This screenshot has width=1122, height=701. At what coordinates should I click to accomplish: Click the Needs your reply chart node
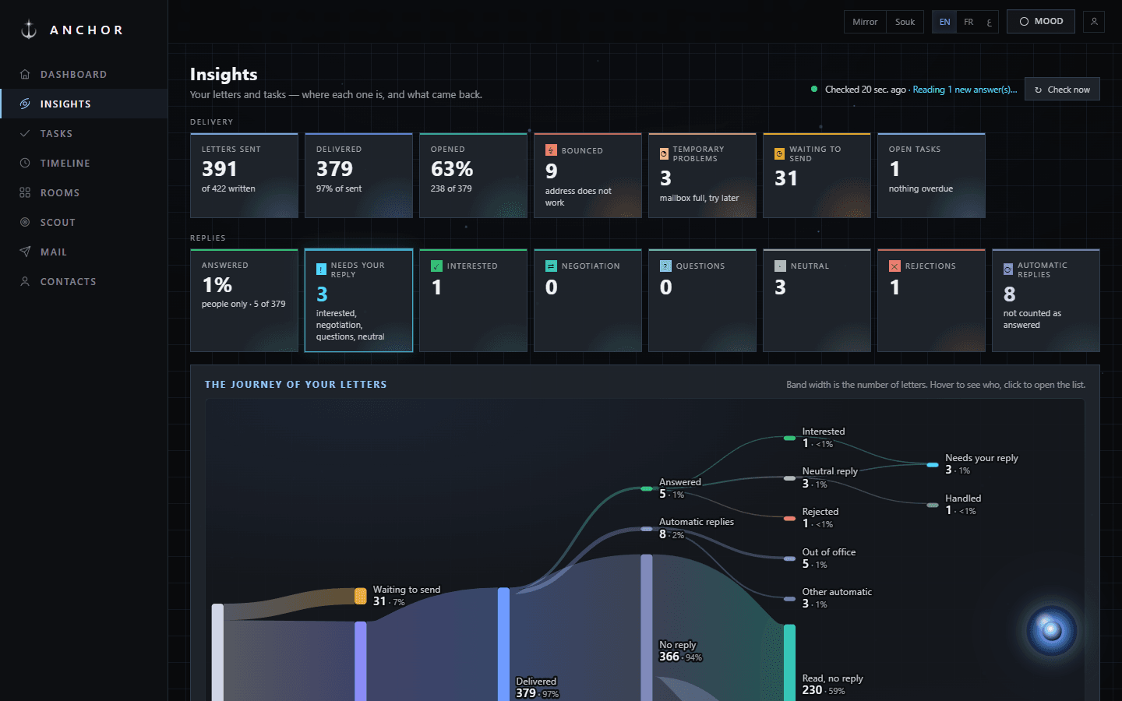click(x=933, y=465)
